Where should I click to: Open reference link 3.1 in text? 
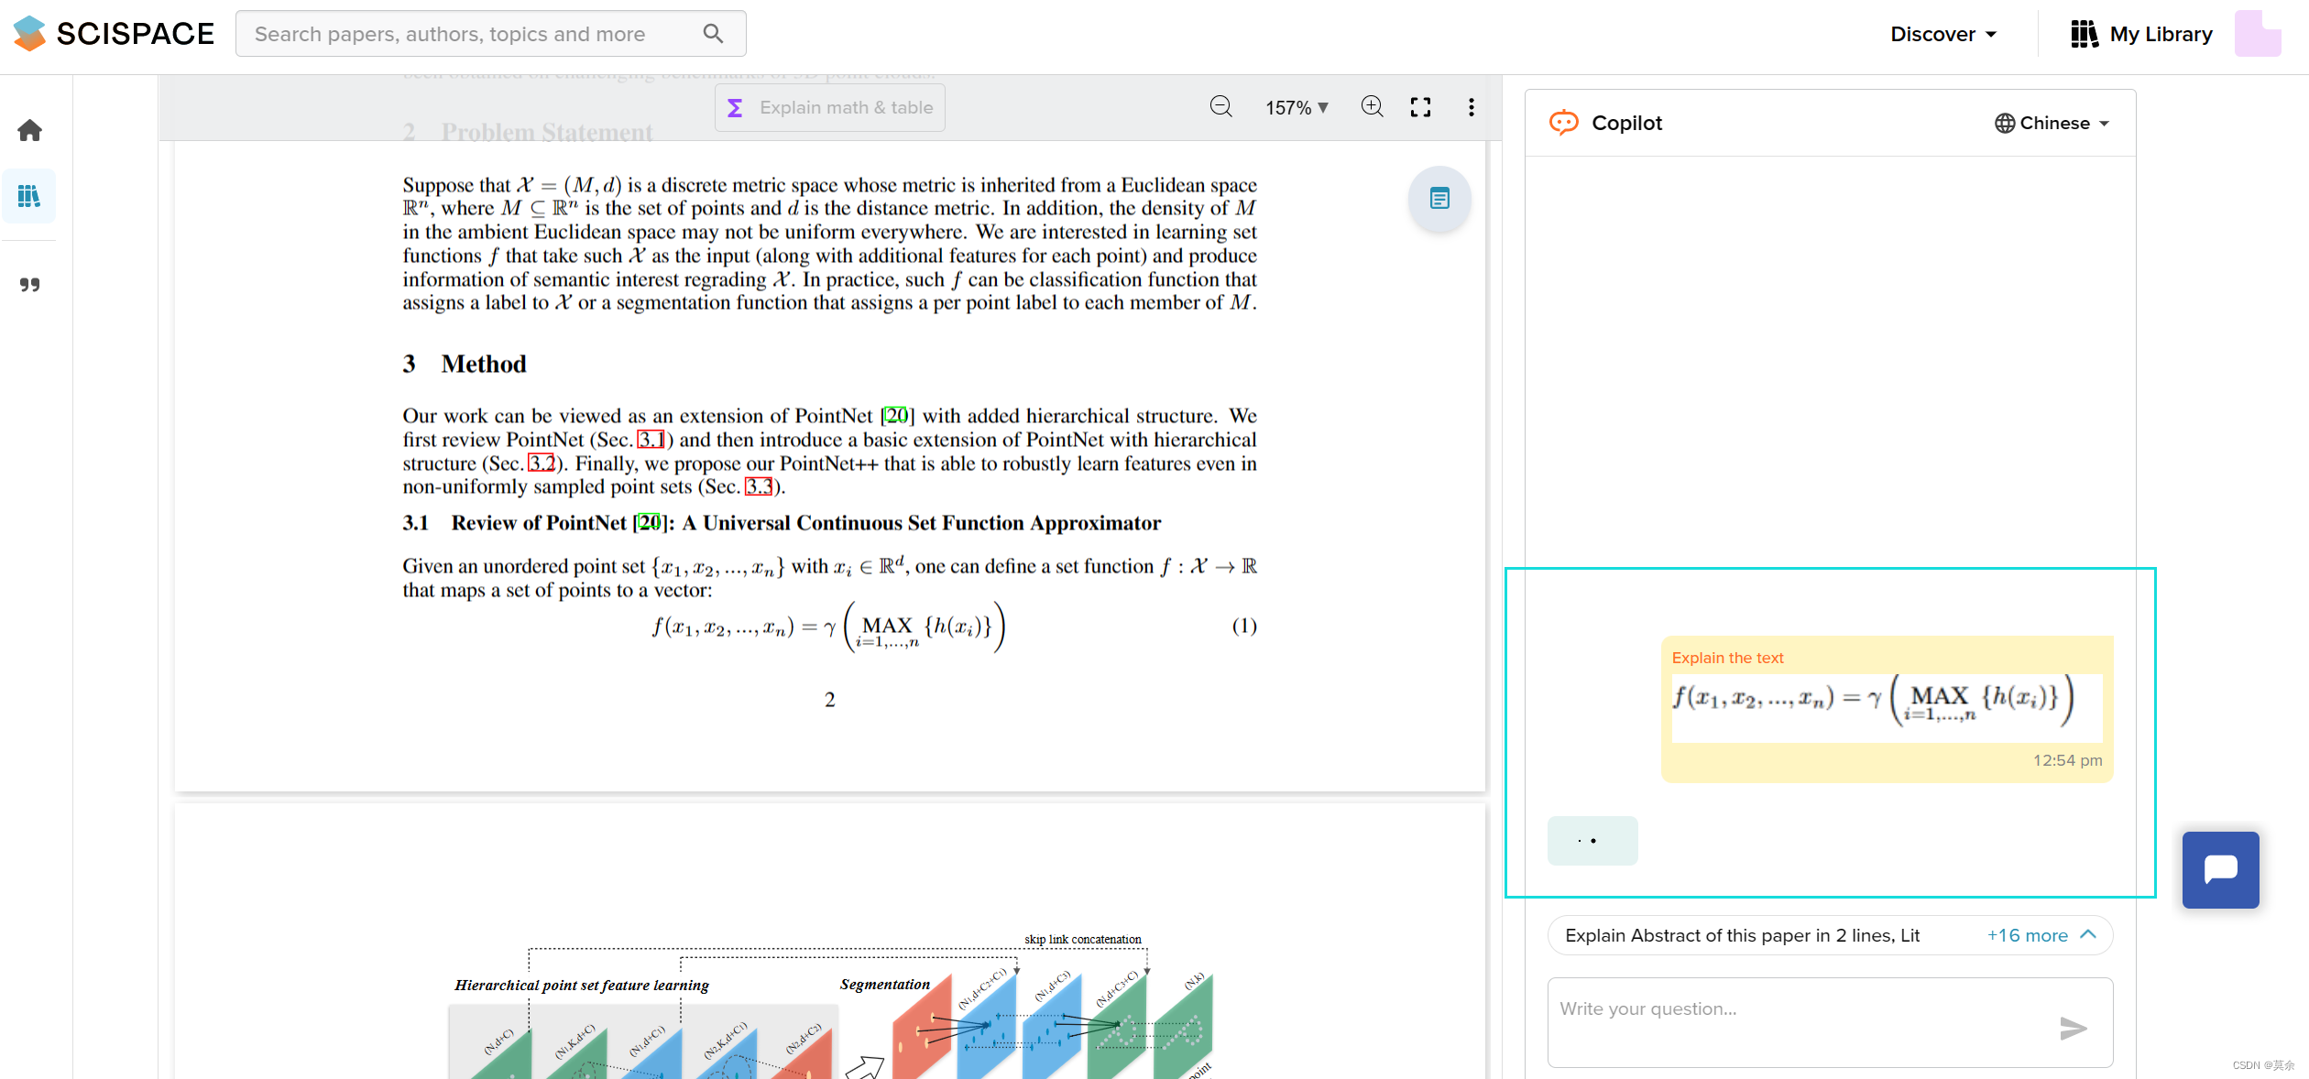point(651,440)
